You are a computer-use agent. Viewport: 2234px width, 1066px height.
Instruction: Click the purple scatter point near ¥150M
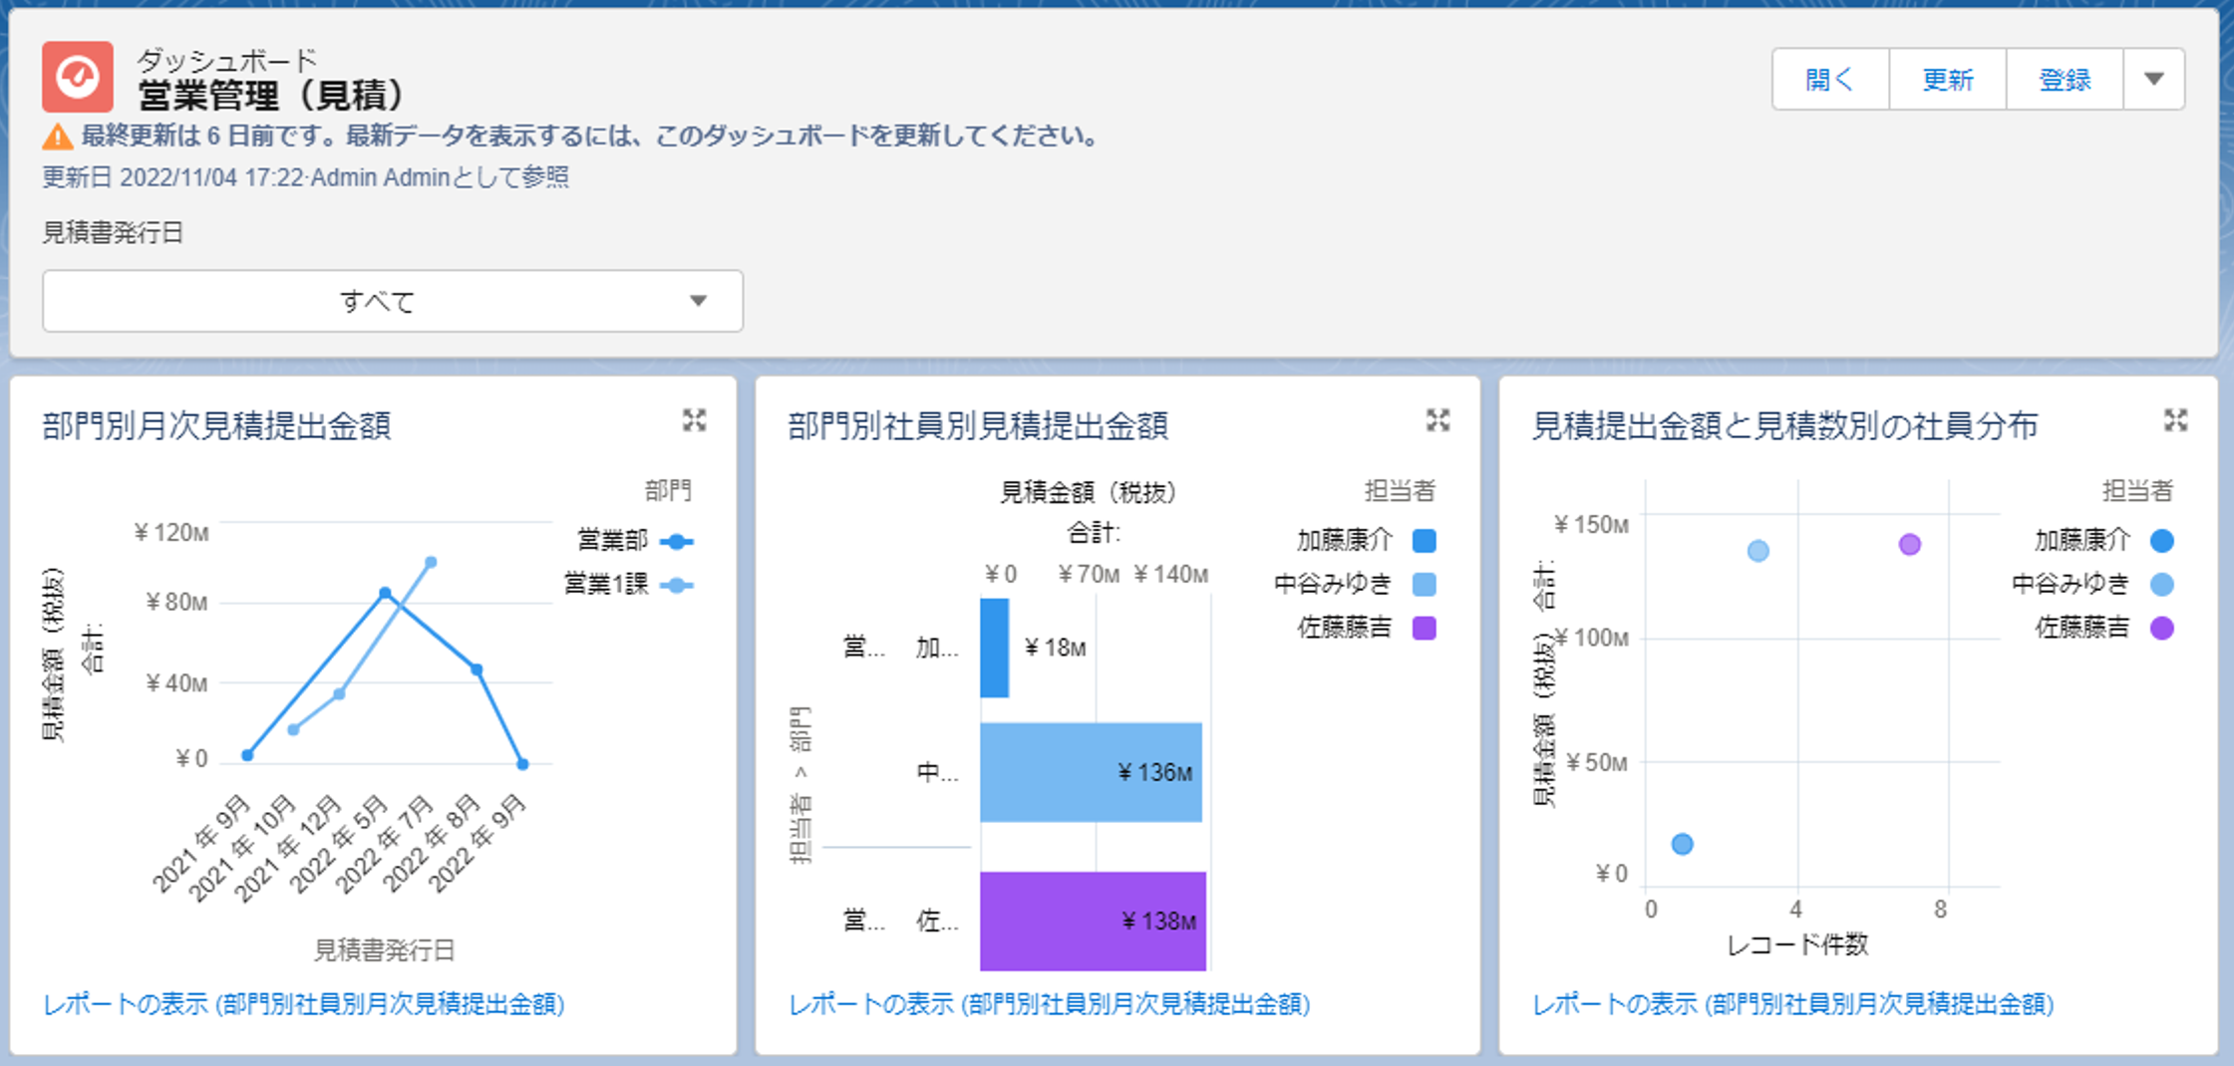[1909, 544]
